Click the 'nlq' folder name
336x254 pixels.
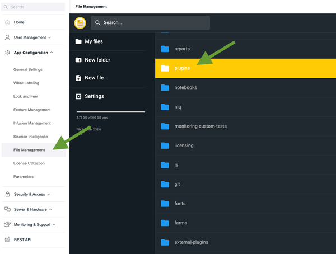pos(178,107)
